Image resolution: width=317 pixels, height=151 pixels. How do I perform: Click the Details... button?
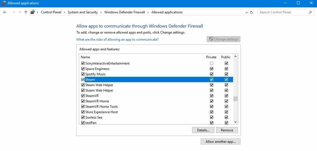coord(203,130)
